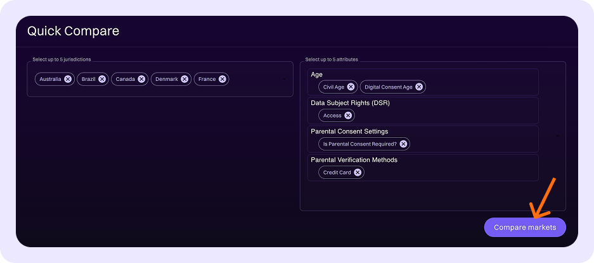Remove Brazil from selected jurisdictions
This screenshot has width=594, height=263.
click(x=102, y=79)
